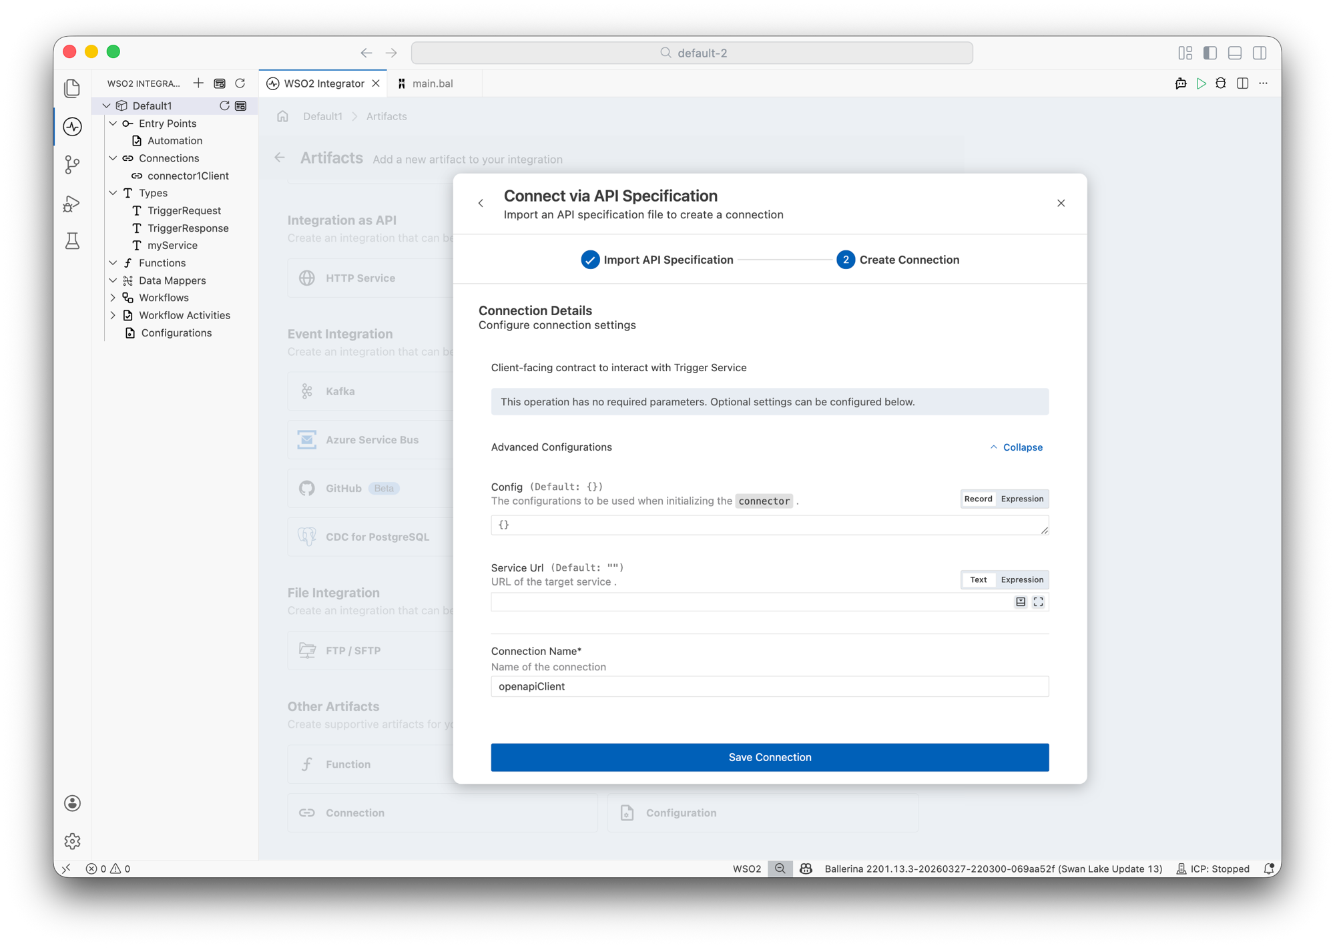Expand the Workflows tree node
The height and width of the screenshot is (948, 1335).
tap(113, 298)
